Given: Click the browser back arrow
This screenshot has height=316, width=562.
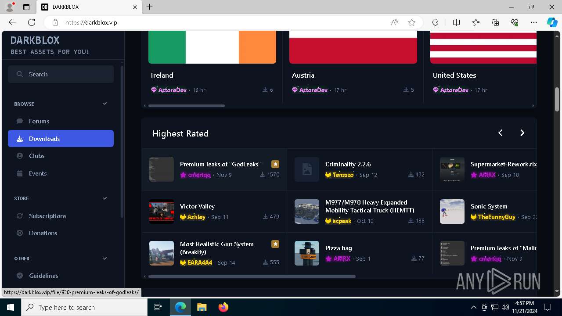Looking at the screenshot, I should click(x=12, y=22).
